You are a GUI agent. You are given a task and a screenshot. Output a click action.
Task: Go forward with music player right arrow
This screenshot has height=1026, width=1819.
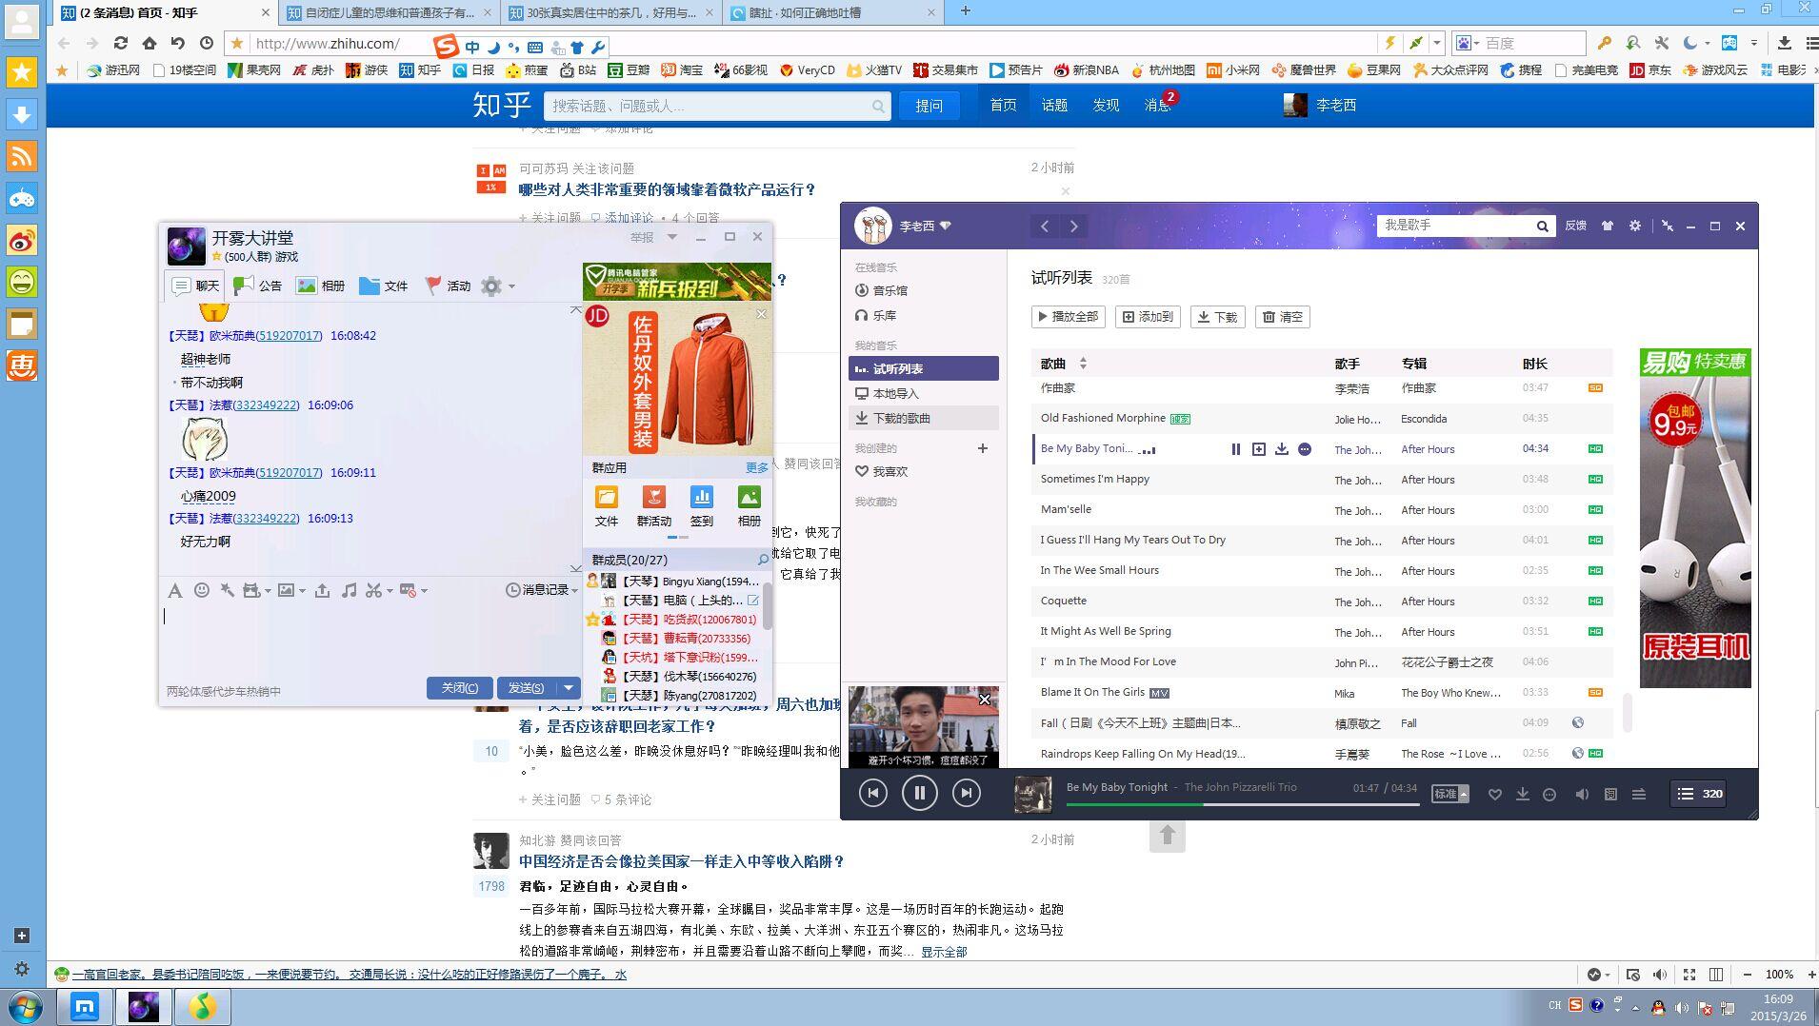1073,226
